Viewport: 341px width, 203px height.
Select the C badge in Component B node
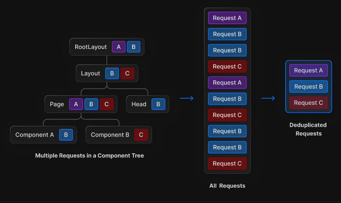(141, 135)
